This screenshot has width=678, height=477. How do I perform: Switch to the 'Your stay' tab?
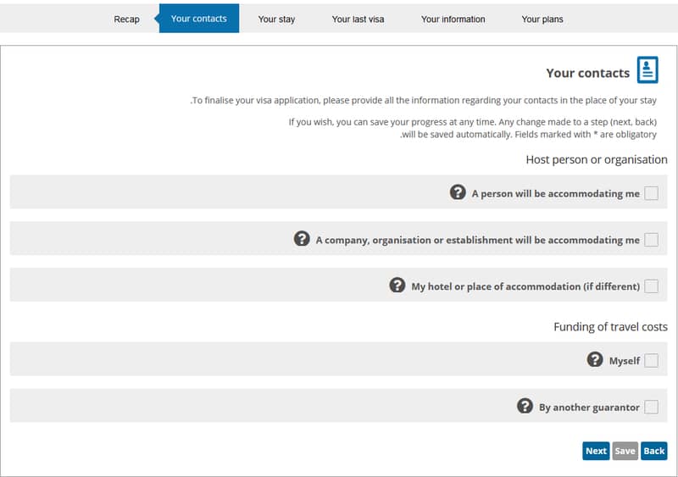point(276,19)
